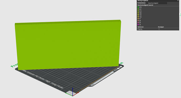The width and height of the screenshot is (181, 98).
Task: Open the Farbschema Geschwindigkeit dropdown
Action: [x=156, y=3]
